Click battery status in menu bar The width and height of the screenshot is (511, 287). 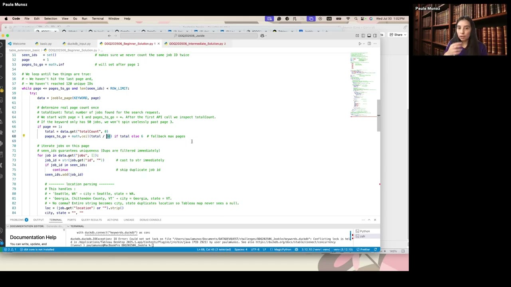point(339,18)
